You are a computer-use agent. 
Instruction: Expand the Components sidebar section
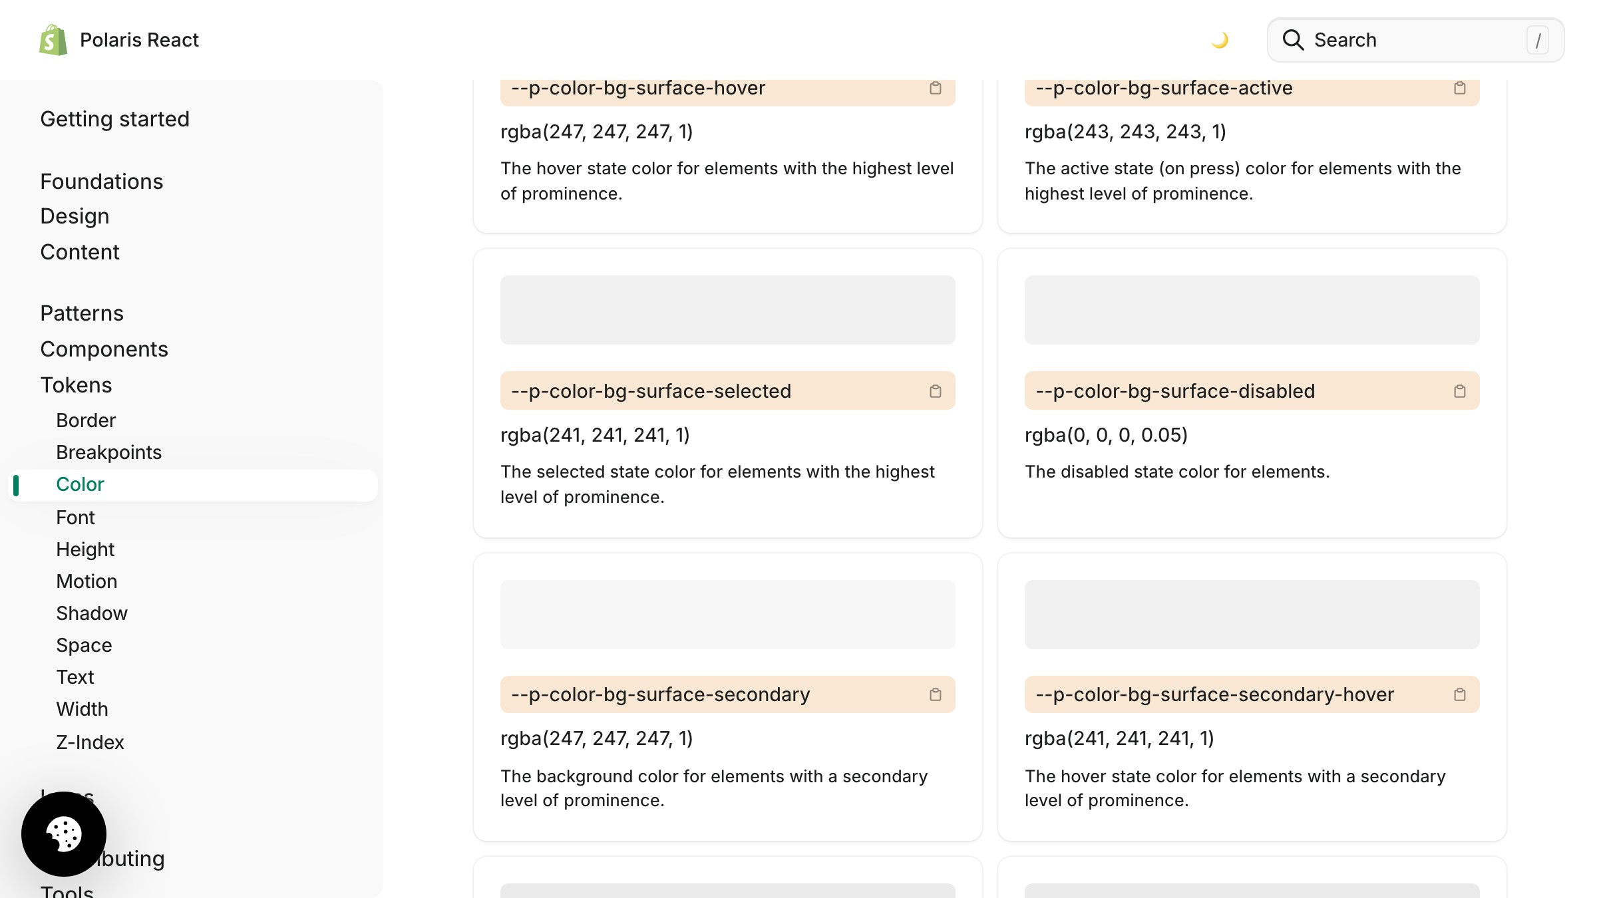[x=104, y=349]
